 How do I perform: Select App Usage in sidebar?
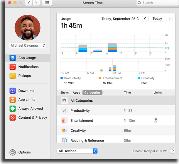point(28,58)
